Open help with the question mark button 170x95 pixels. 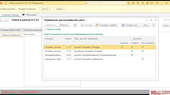click(x=154, y=25)
